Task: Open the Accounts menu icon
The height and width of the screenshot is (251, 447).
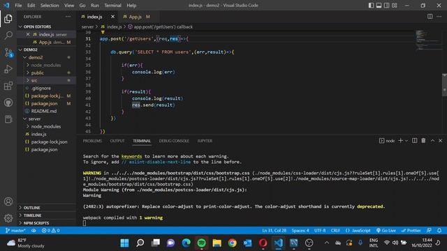Action: [x=8, y=201]
